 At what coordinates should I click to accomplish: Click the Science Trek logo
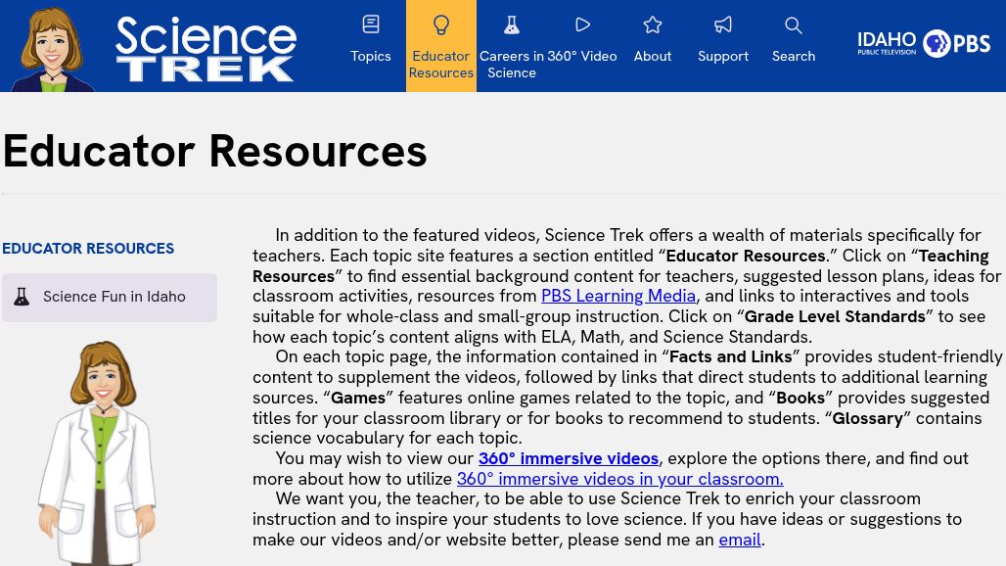click(206, 46)
